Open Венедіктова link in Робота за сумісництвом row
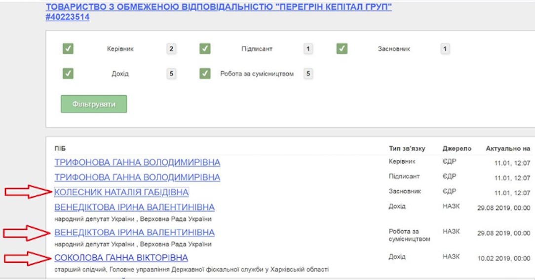 click(134, 233)
